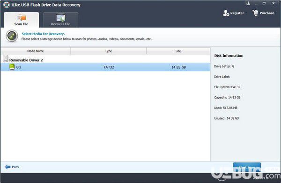This screenshot has height=183, width=281.
Task: Click the Unused: 14.32 GB text
Action: (x=226, y=118)
